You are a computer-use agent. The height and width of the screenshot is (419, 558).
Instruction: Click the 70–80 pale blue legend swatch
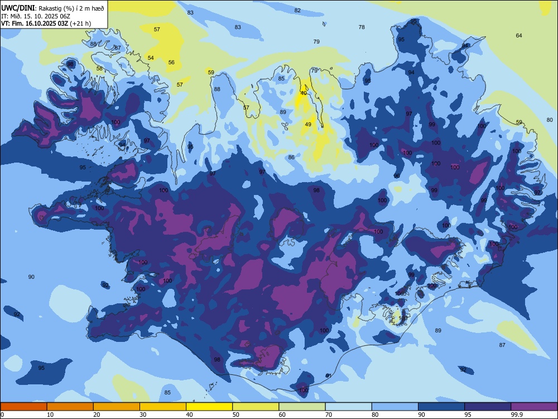click(x=348, y=407)
